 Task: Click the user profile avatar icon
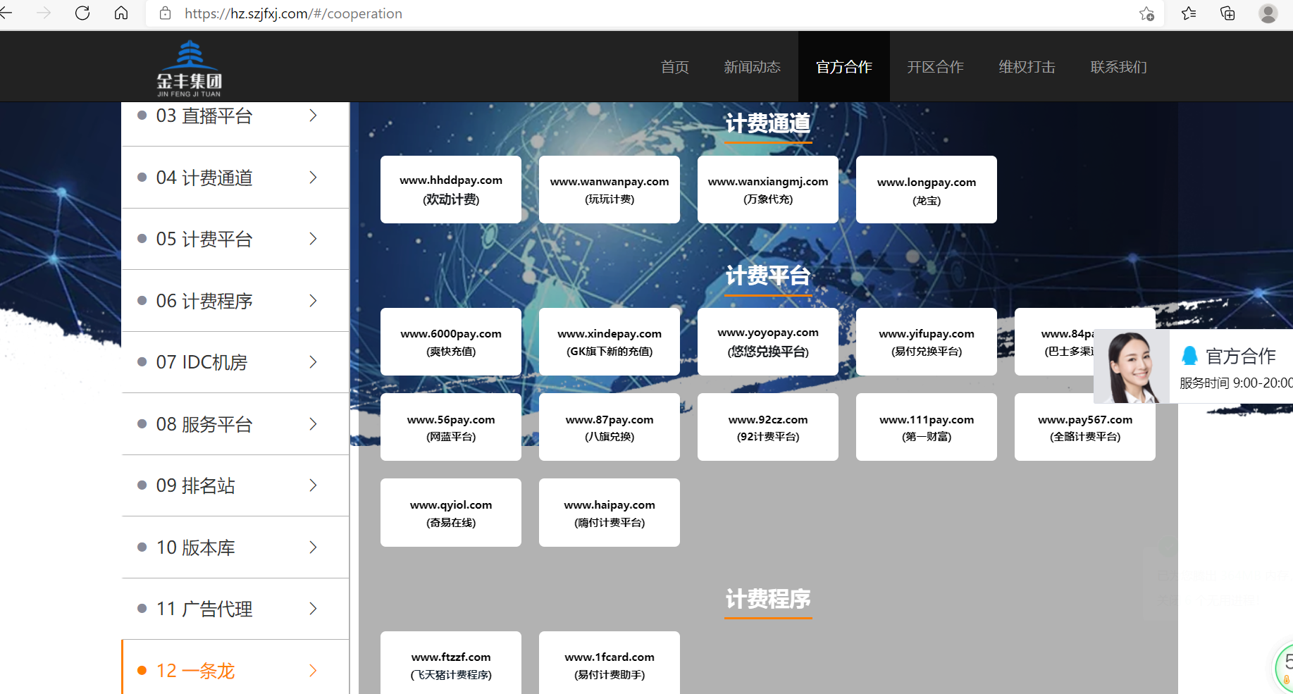(1268, 13)
